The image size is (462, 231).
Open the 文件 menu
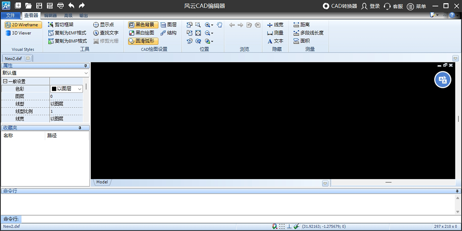(x=11, y=16)
